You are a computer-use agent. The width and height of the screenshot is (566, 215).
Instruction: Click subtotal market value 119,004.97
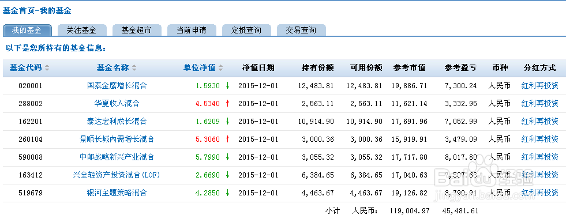click(x=410, y=210)
